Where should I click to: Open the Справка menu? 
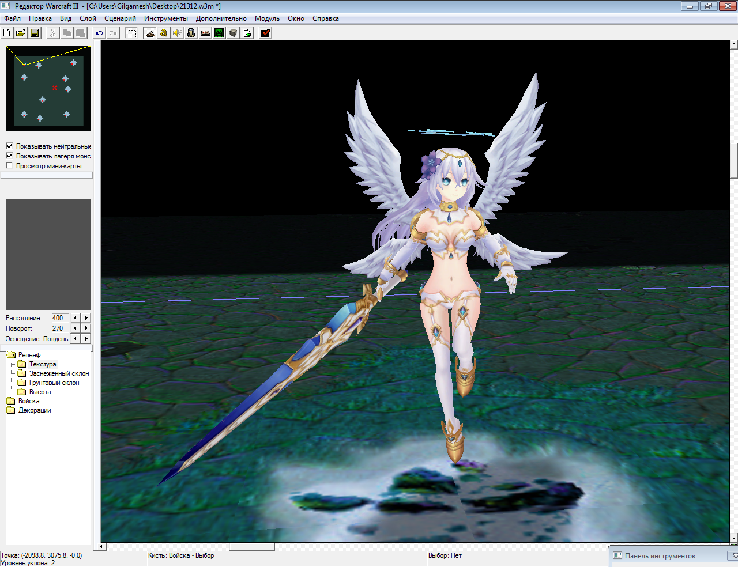pos(326,18)
